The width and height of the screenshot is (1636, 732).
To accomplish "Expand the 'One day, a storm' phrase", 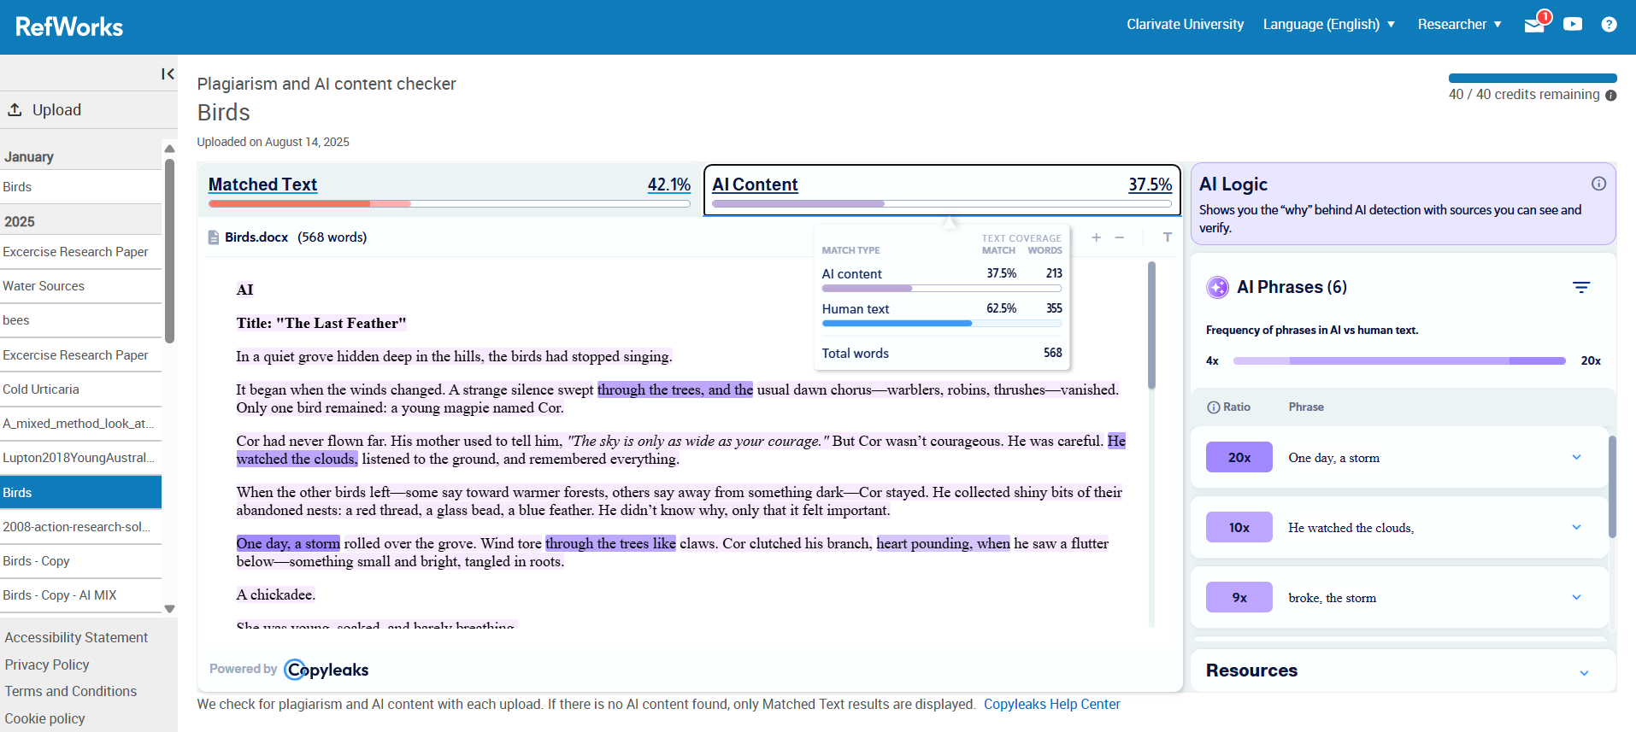I will pyautogui.click(x=1576, y=457).
